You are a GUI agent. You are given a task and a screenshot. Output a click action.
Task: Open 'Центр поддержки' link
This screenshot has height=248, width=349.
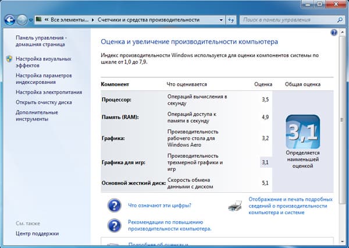37,233
